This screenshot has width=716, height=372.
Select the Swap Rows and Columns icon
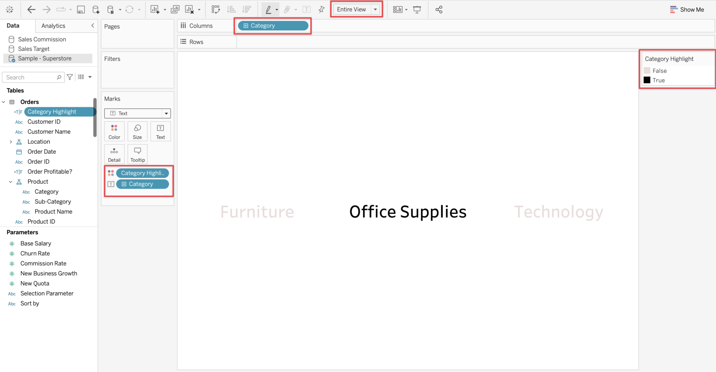pos(216,9)
